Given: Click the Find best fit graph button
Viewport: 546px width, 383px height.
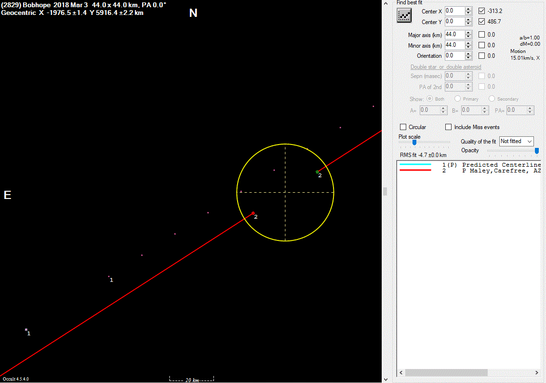Looking at the screenshot, I should pos(403,16).
